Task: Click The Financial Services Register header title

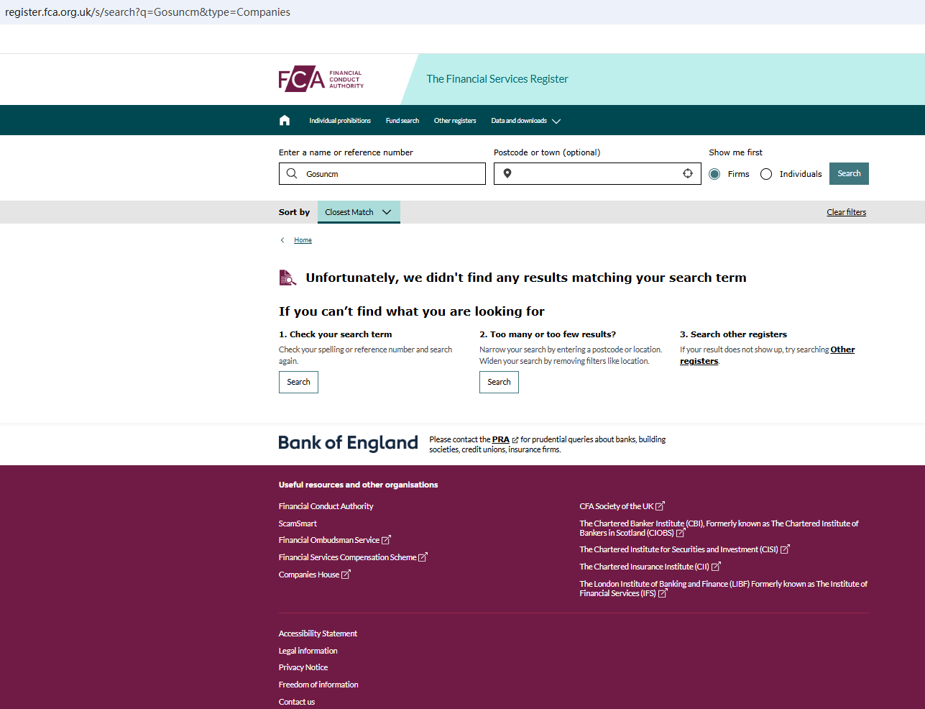Action: [x=497, y=79]
